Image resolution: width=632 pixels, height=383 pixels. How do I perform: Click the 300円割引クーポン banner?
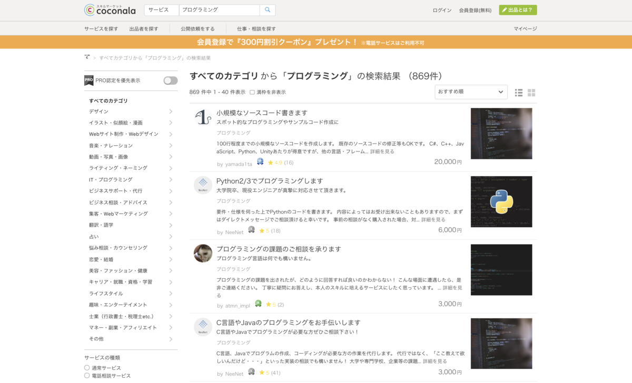[x=316, y=42]
